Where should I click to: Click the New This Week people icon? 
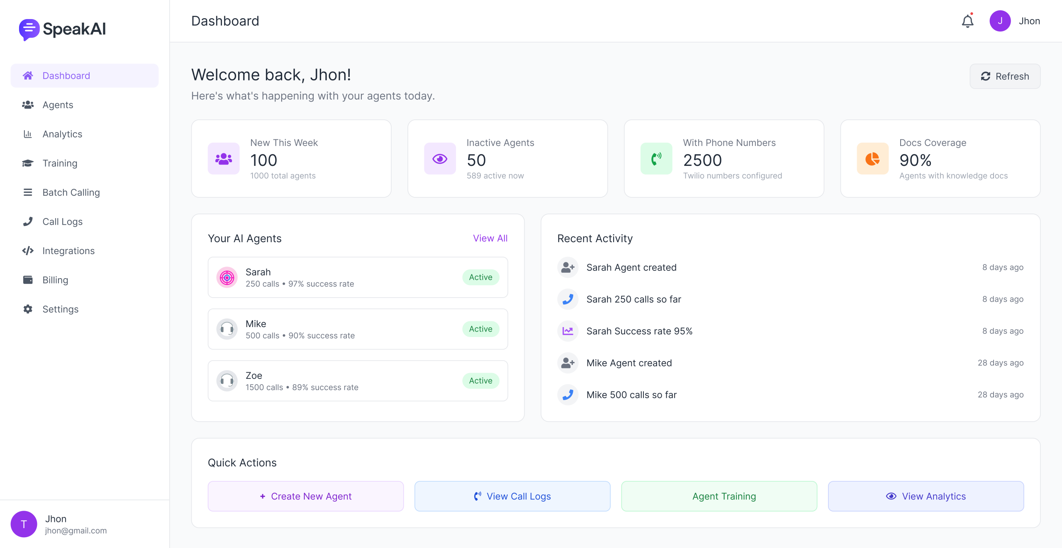[x=224, y=159]
